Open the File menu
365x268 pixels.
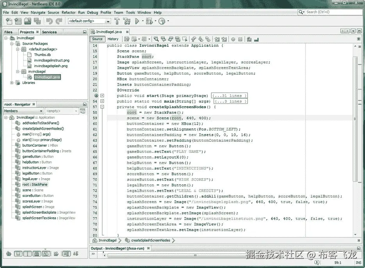pos(6,13)
